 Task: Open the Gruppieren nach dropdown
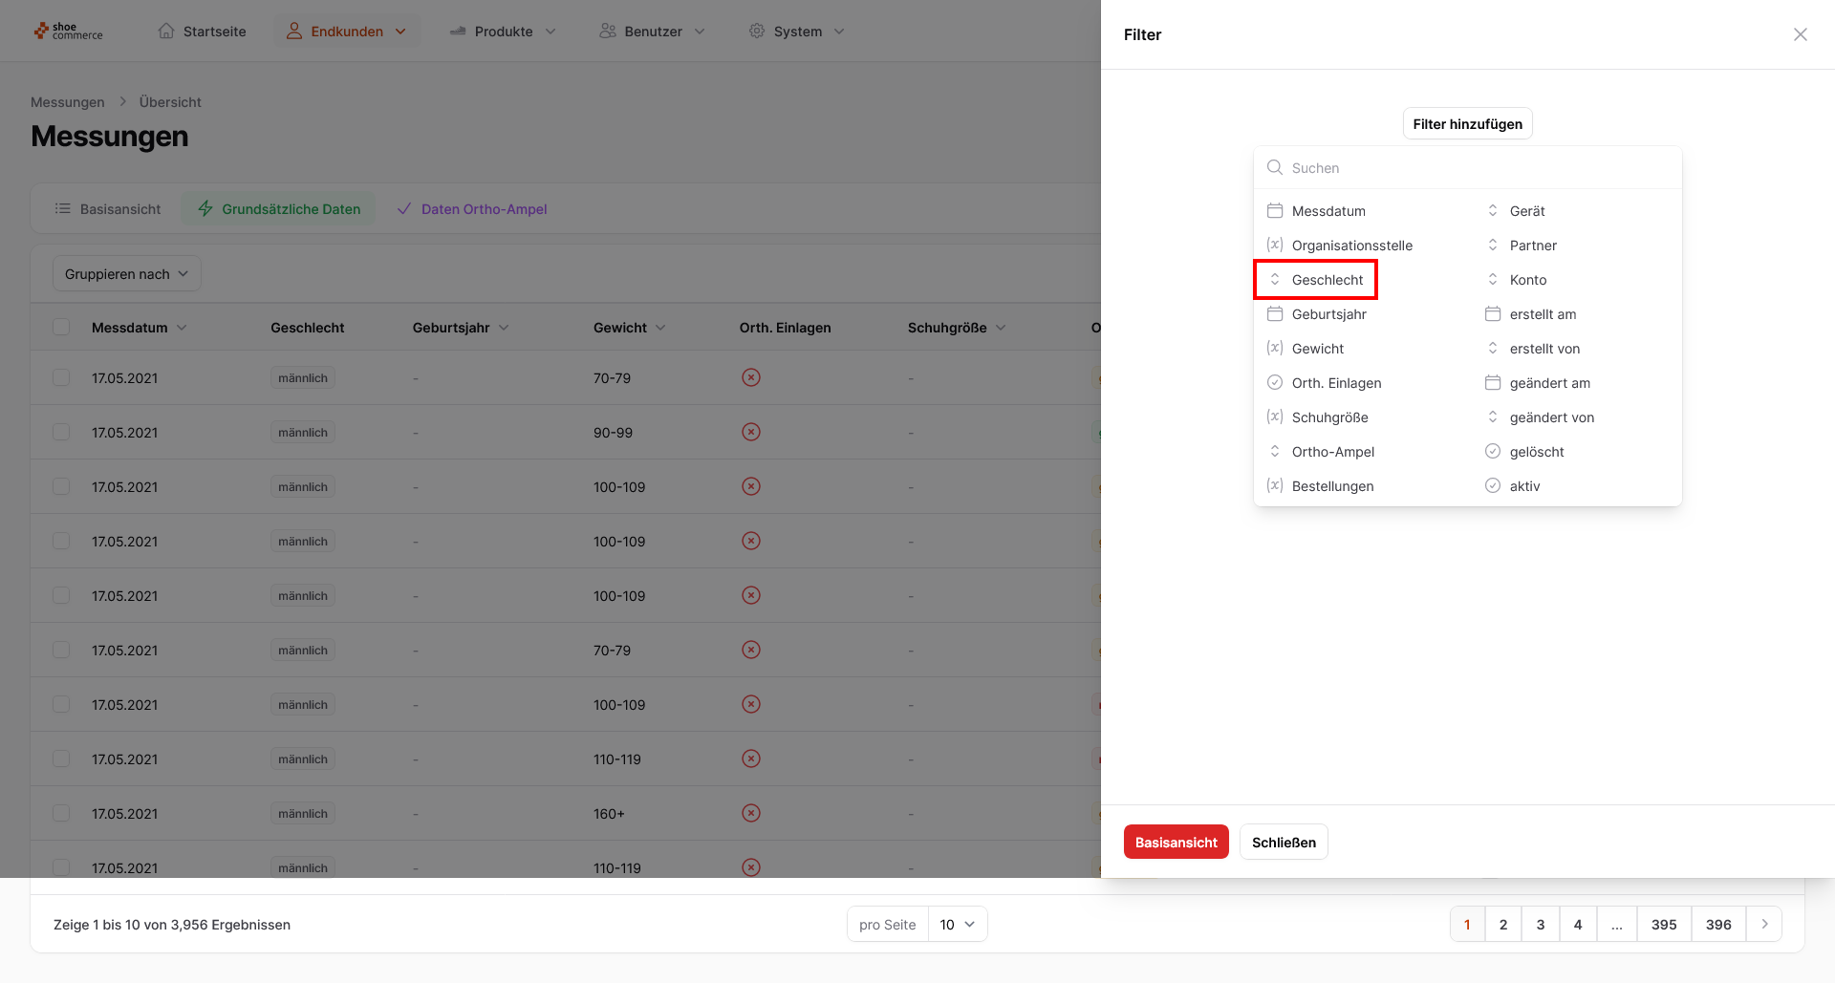point(126,274)
